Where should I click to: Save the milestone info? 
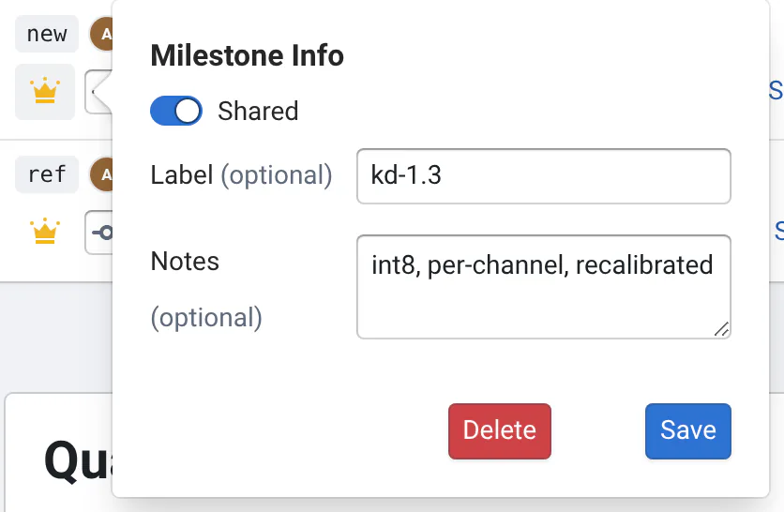coord(688,431)
